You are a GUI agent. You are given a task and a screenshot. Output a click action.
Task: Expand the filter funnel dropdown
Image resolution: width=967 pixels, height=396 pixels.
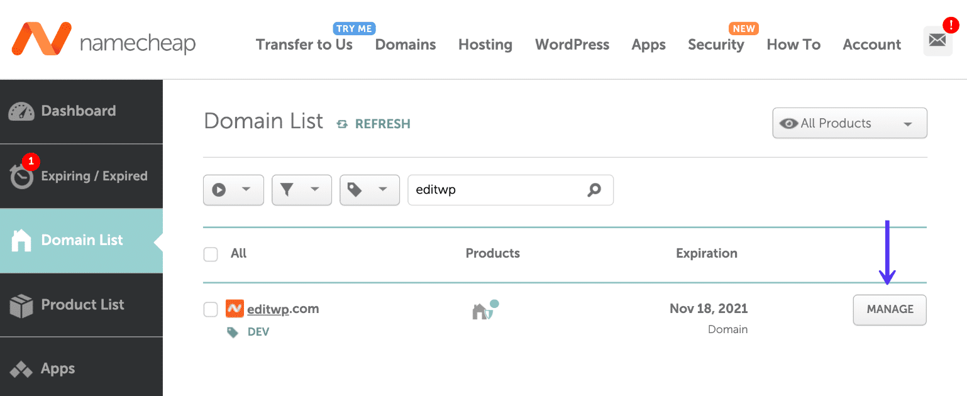(x=301, y=190)
